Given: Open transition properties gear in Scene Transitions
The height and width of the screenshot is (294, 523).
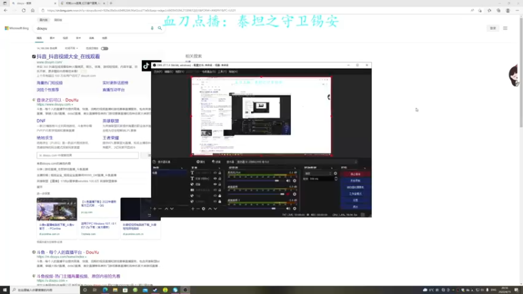Looking at the screenshot, I should [335, 173].
